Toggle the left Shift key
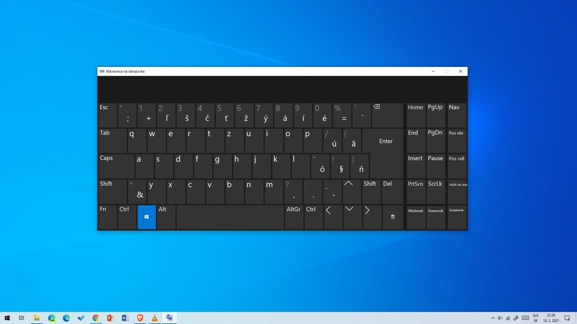 113,192
